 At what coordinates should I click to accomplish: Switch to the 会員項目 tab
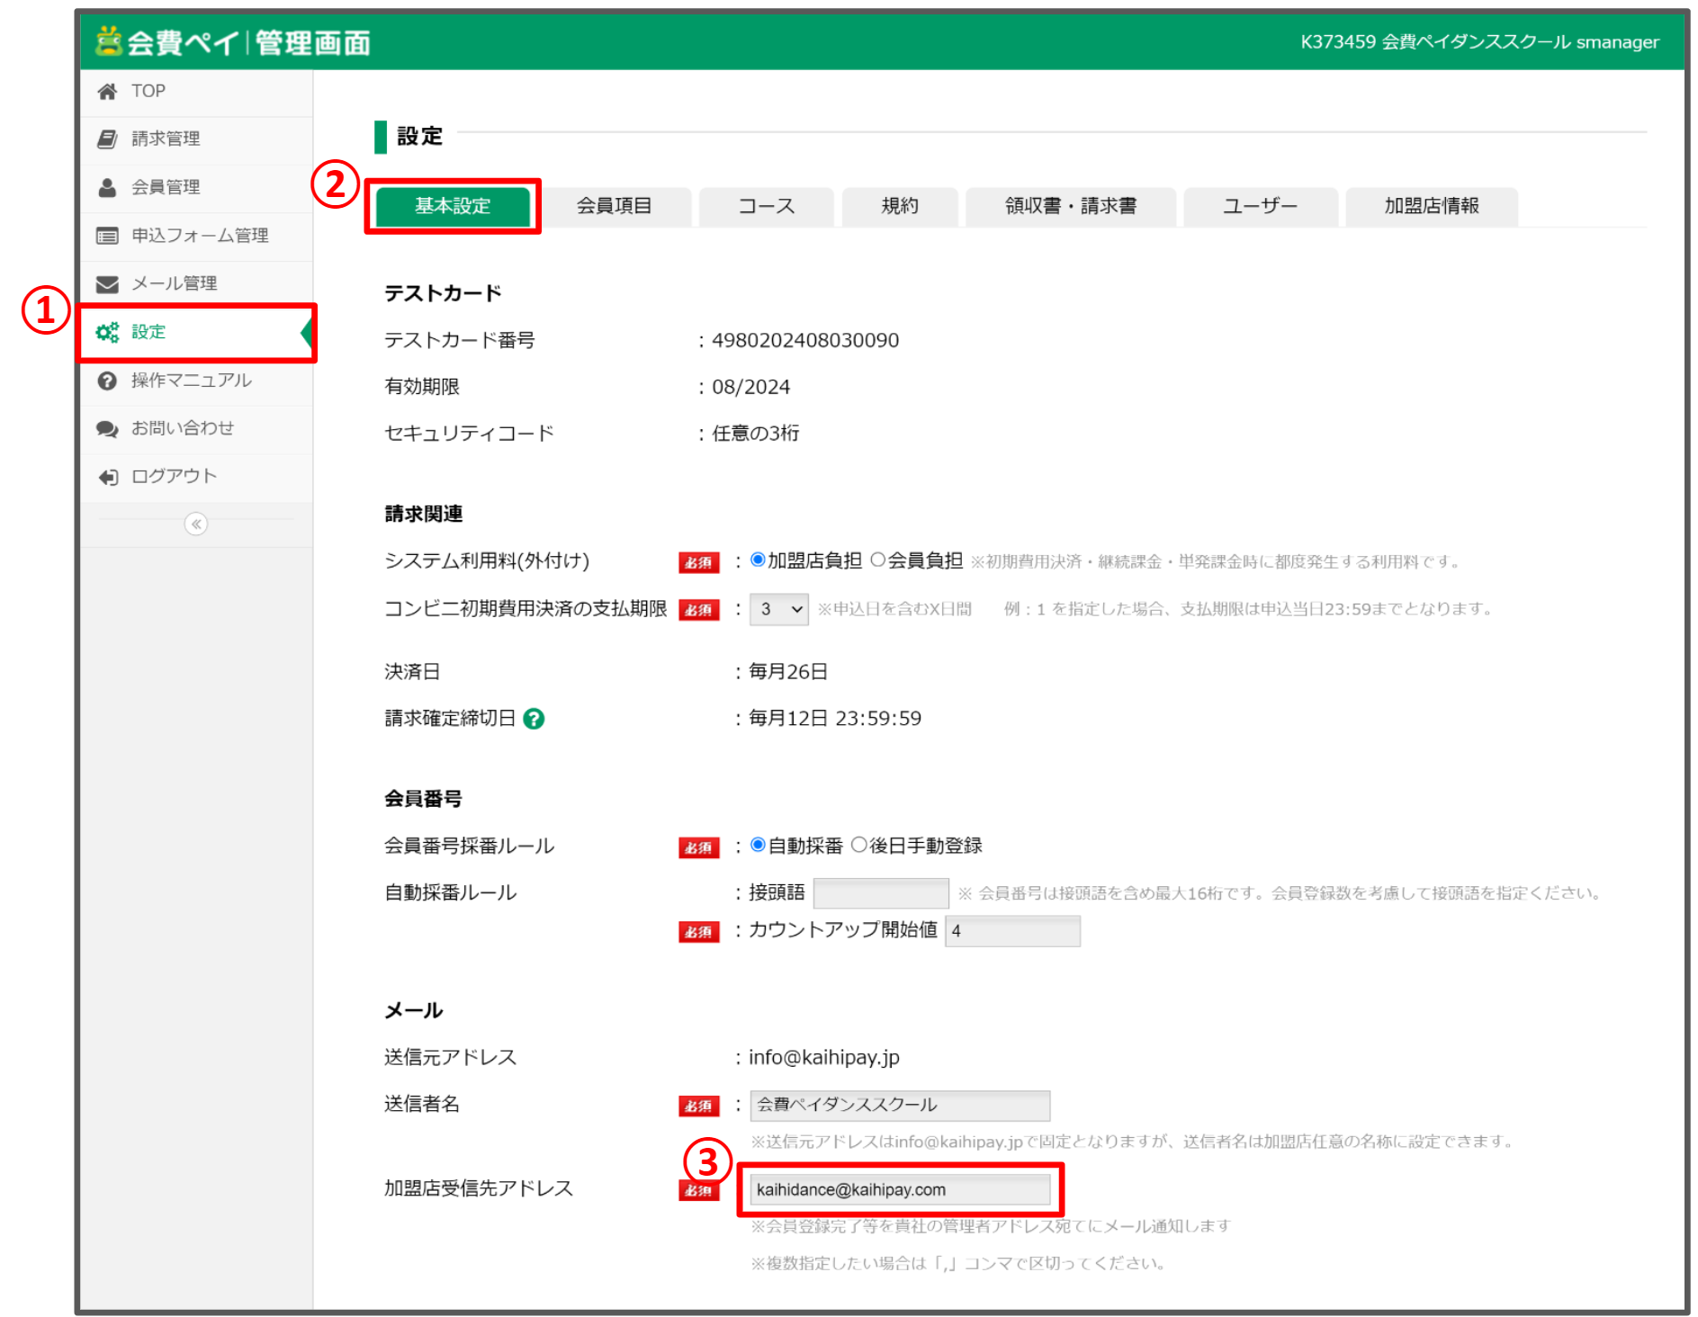615,206
